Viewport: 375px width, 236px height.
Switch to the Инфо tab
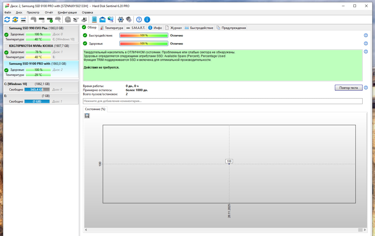pyautogui.click(x=155, y=28)
